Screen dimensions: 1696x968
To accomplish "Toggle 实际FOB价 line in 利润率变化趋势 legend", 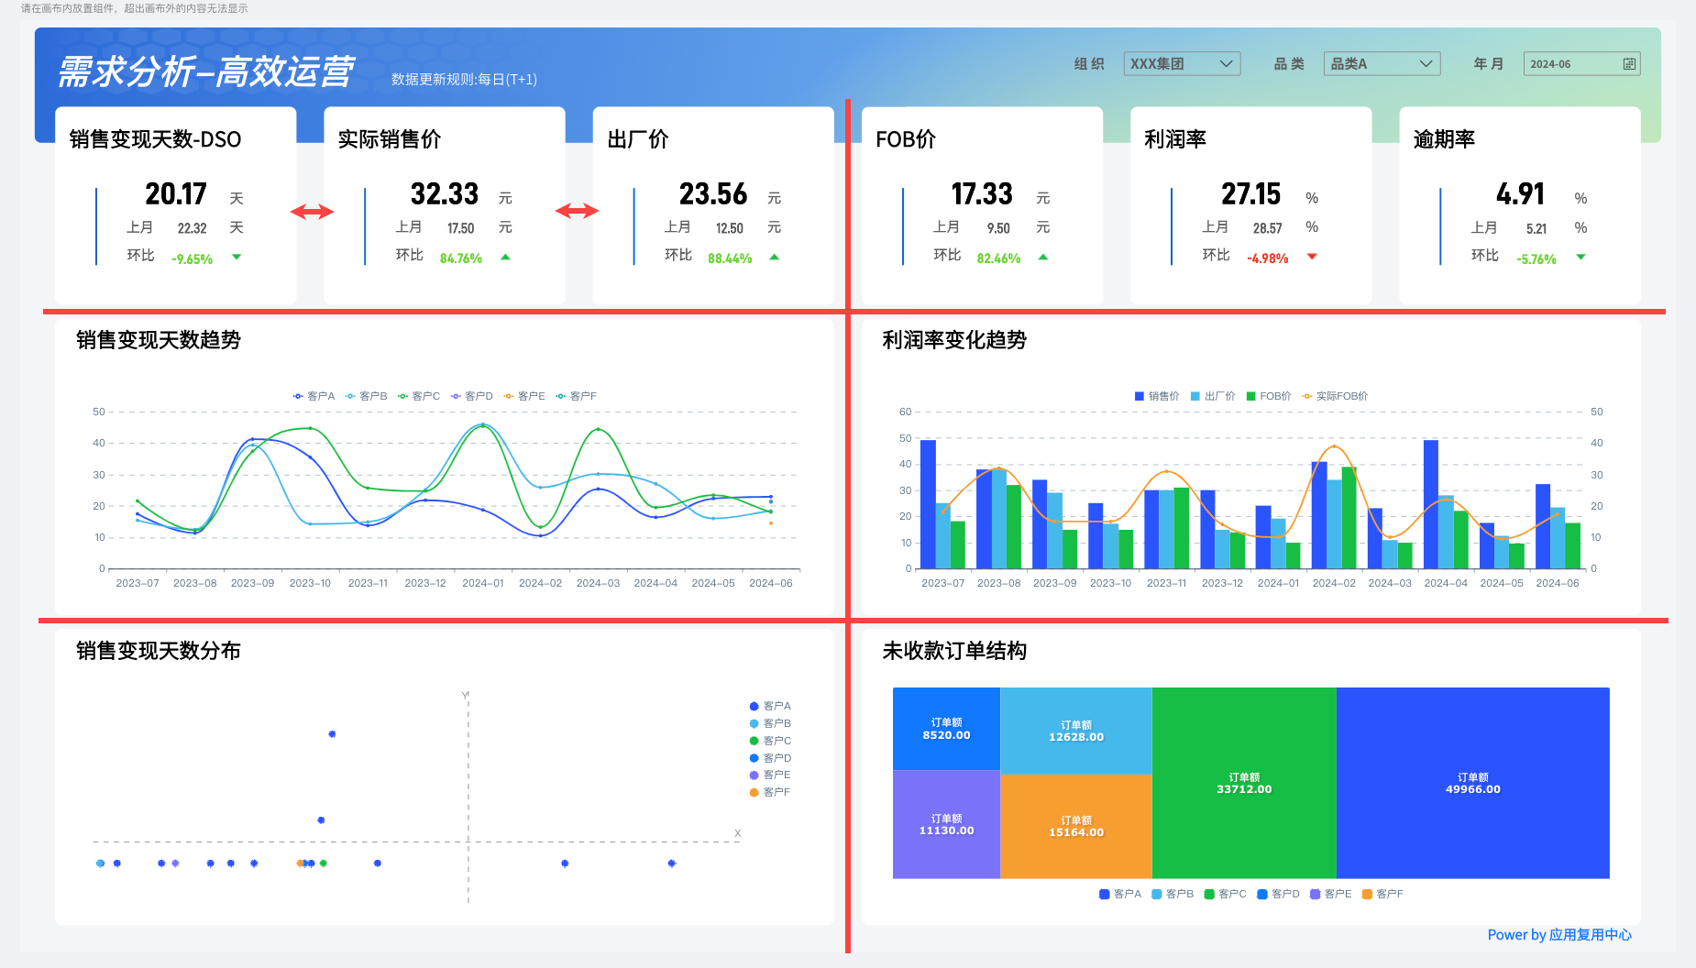I will [x=1335, y=396].
